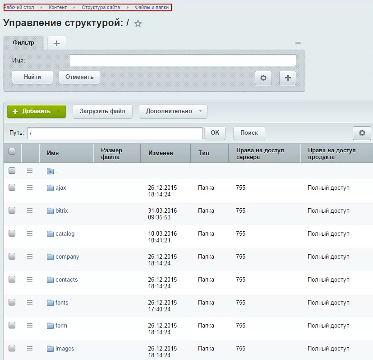
Task: Click the ajax folder icon
Action: (50, 188)
